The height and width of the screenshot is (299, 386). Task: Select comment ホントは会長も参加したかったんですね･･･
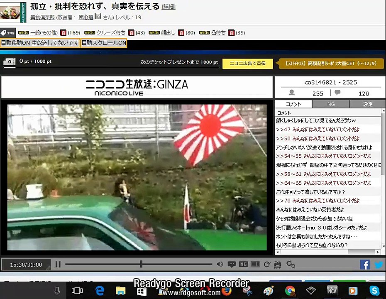pos(328,236)
